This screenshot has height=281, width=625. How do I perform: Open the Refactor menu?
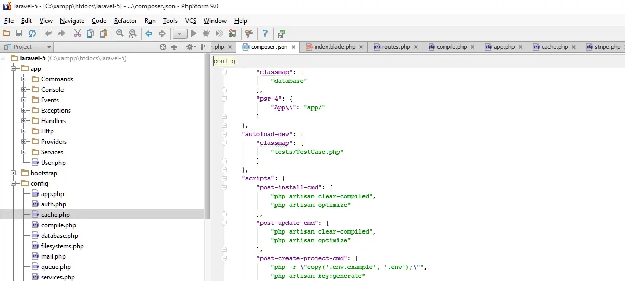(x=126, y=21)
